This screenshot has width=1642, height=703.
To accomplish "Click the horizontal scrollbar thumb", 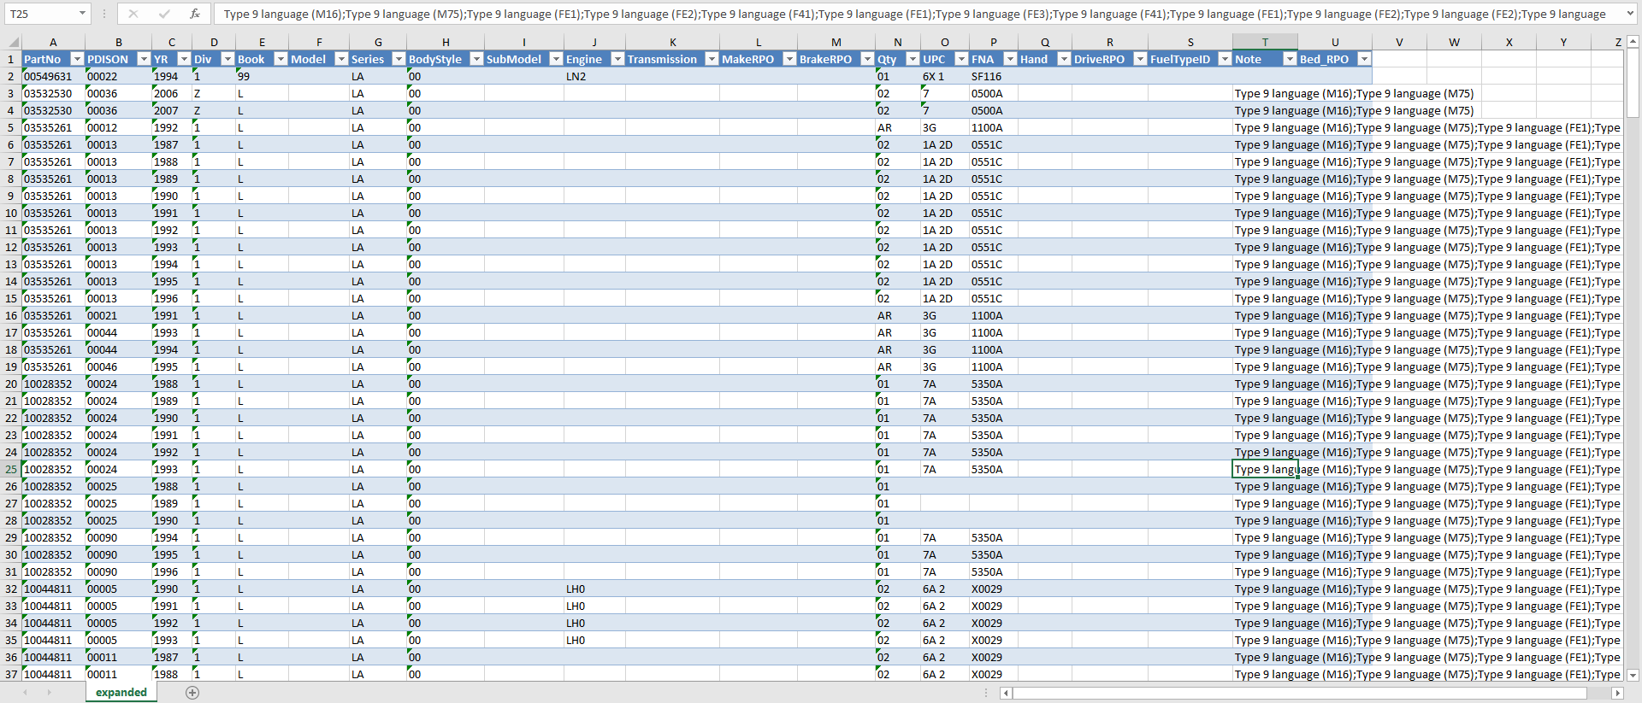I will pyautogui.click(x=1299, y=693).
